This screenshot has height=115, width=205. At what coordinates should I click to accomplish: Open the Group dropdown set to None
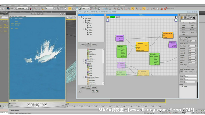pyautogui.click(x=190, y=76)
